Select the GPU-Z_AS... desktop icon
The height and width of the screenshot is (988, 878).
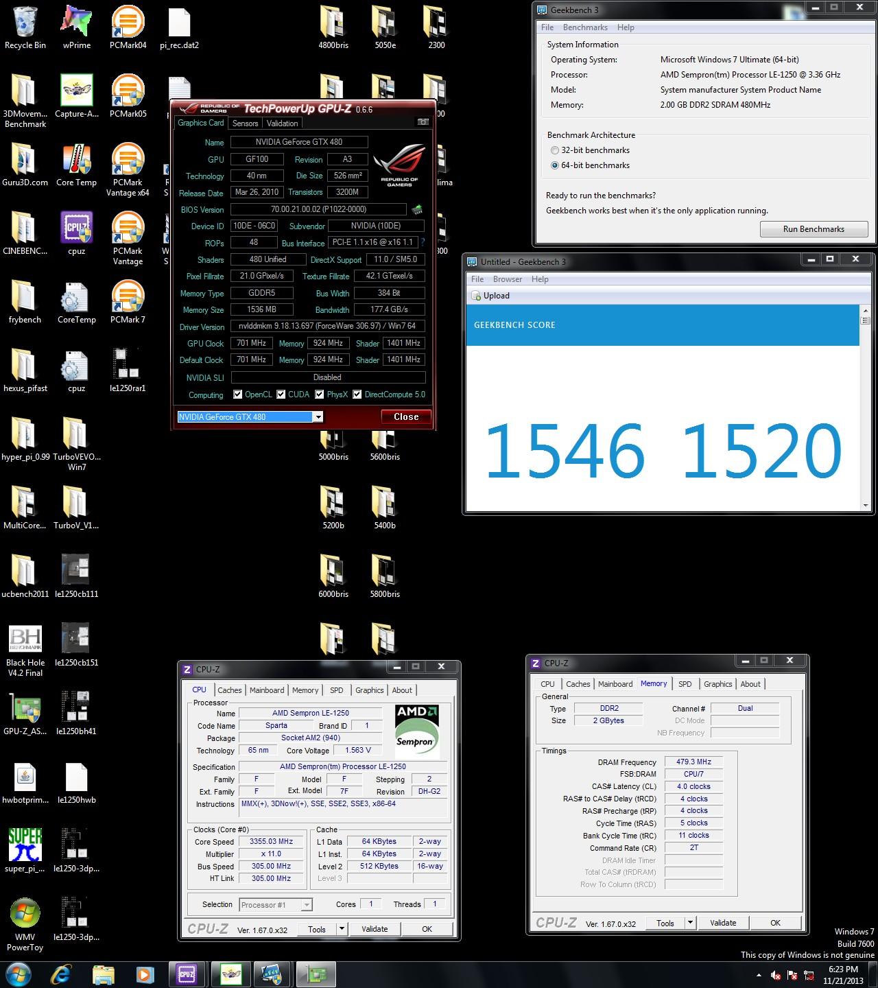25,714
